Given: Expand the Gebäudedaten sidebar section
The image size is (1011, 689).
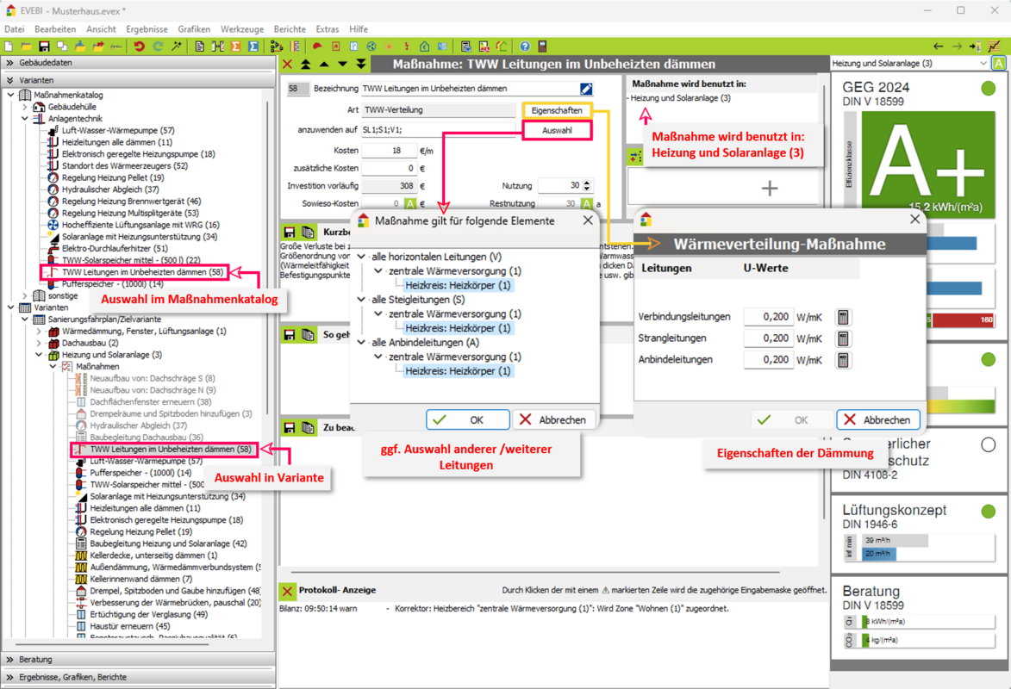Looking at the screenshot, I should 138,63.
